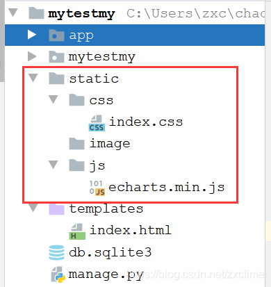
Task: Click the CSS file icon beside index.css
Action: click(x=97, y=123)
